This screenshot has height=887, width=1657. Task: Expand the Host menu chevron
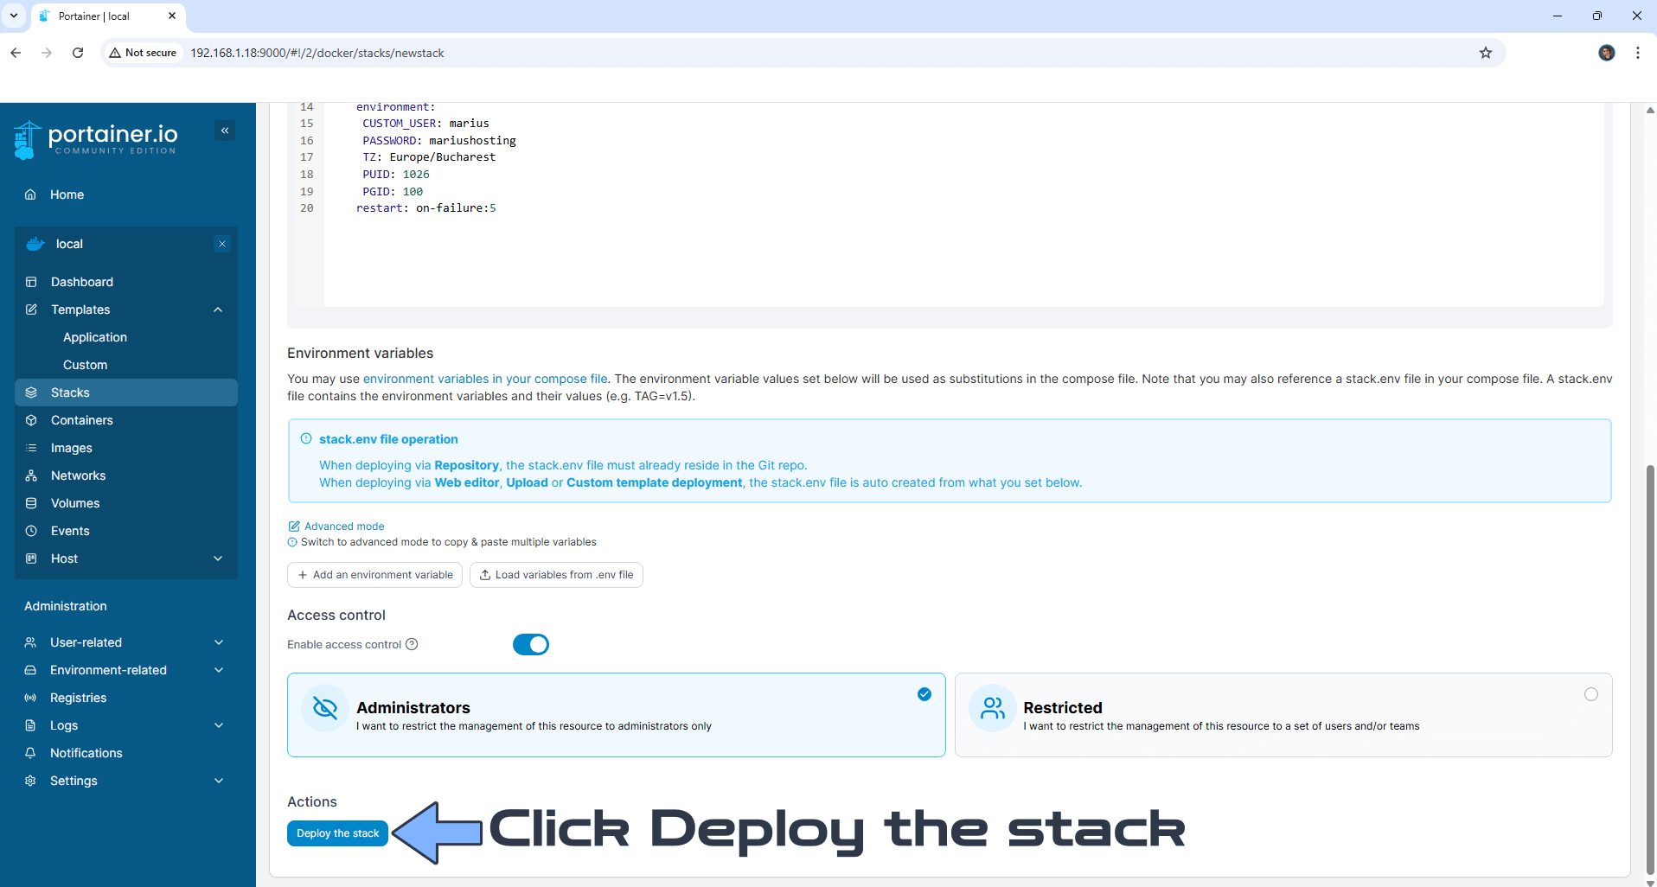(218, 558)
